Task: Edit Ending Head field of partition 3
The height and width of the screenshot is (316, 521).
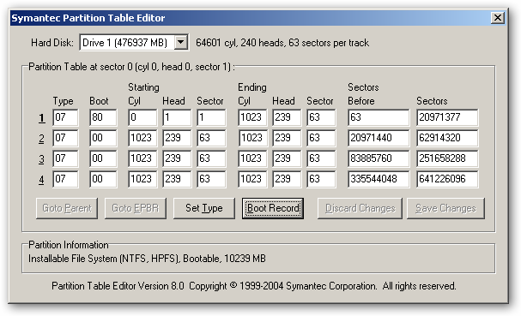Action: click(287, 158)
